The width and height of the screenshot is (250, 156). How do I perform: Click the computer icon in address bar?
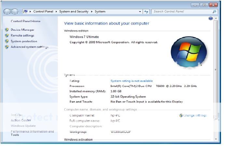pyautogui.click(x=25, y=11)
